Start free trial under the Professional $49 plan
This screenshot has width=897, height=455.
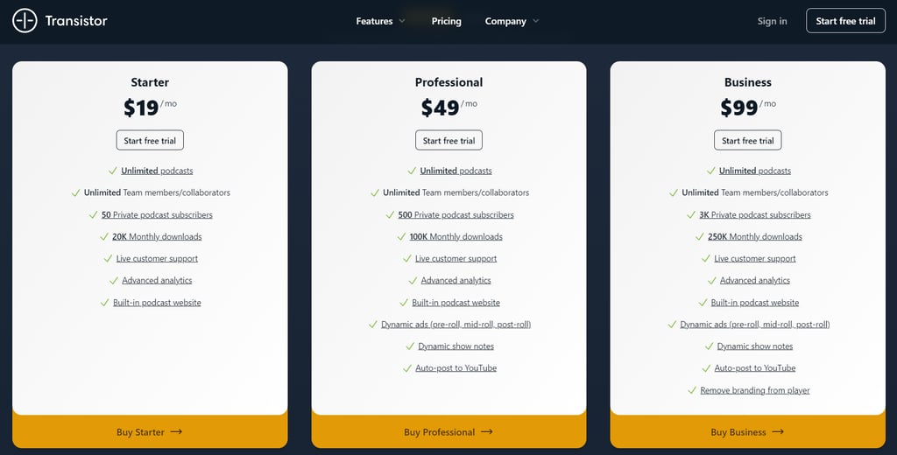449,141
